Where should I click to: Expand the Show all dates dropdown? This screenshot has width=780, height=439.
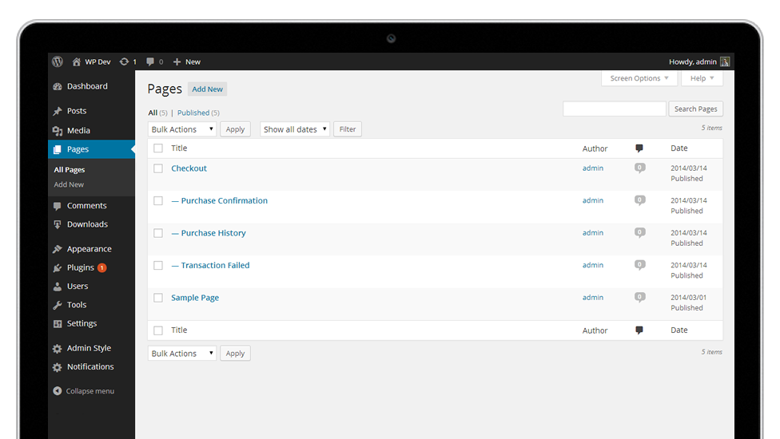[x=294, y=129]
